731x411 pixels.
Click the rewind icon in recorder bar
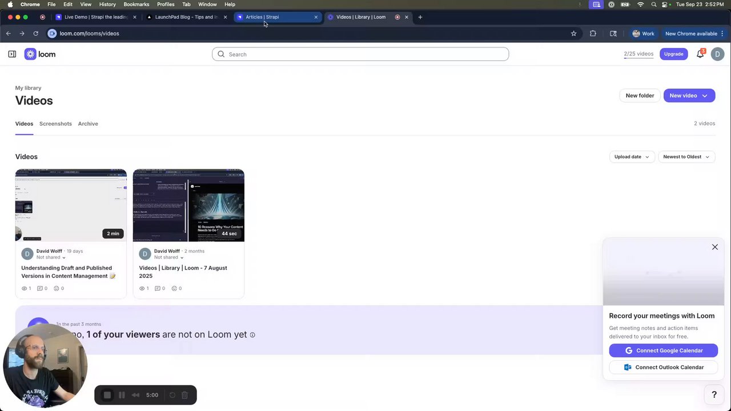(135, 395)
